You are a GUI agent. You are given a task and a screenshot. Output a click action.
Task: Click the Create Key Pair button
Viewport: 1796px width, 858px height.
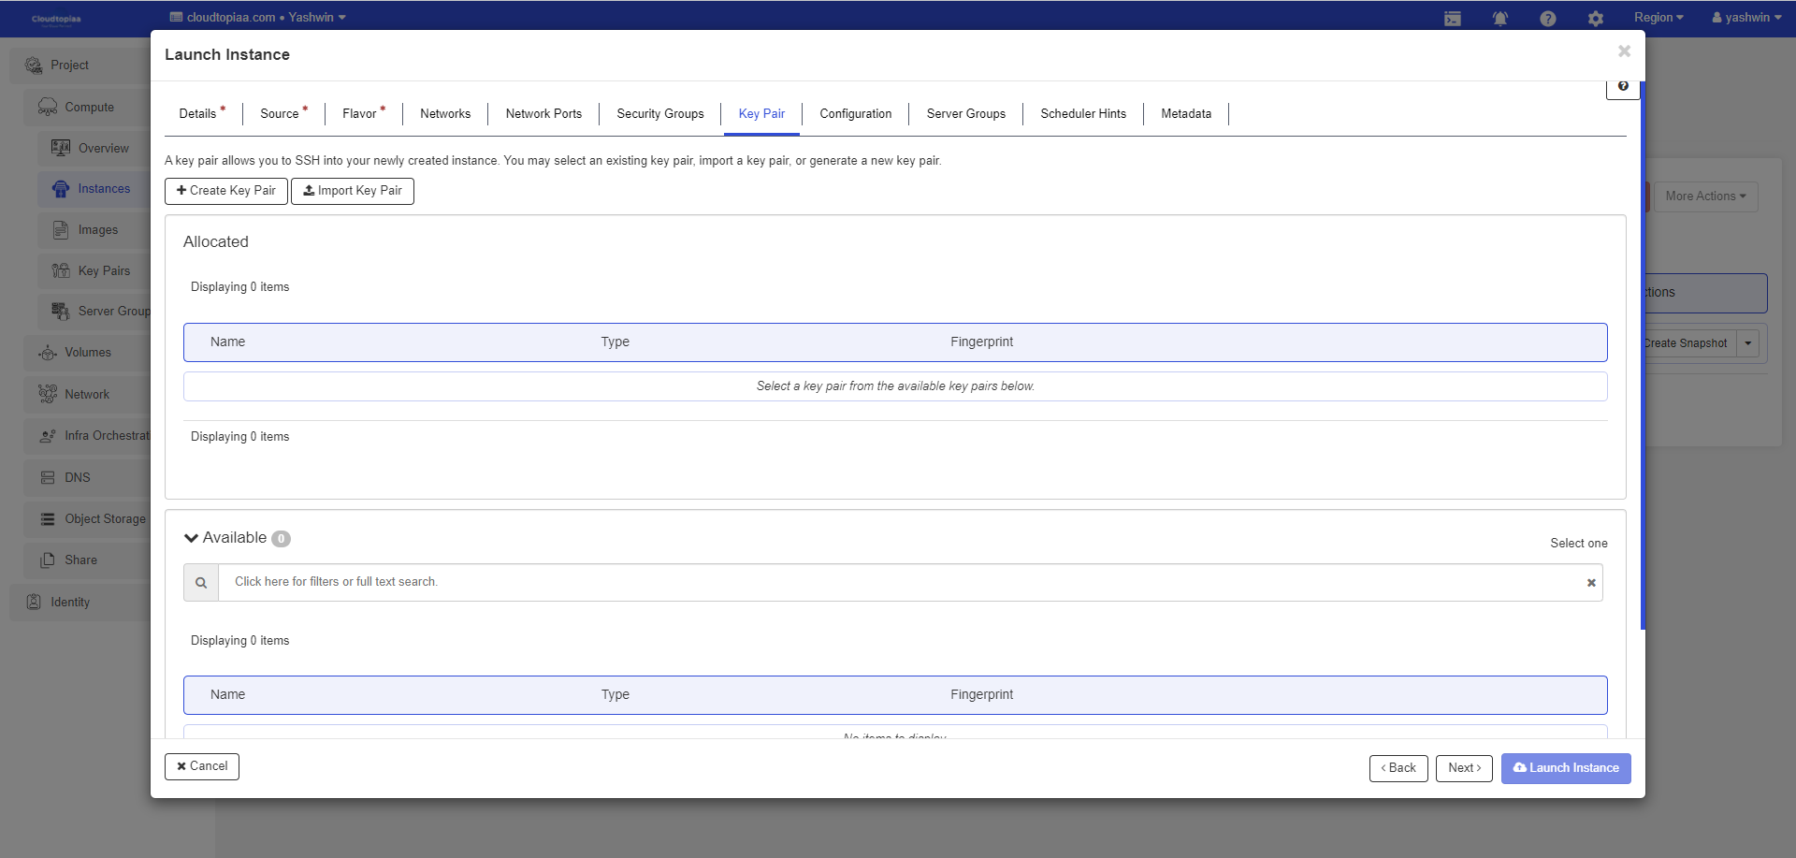pos(226,191)
